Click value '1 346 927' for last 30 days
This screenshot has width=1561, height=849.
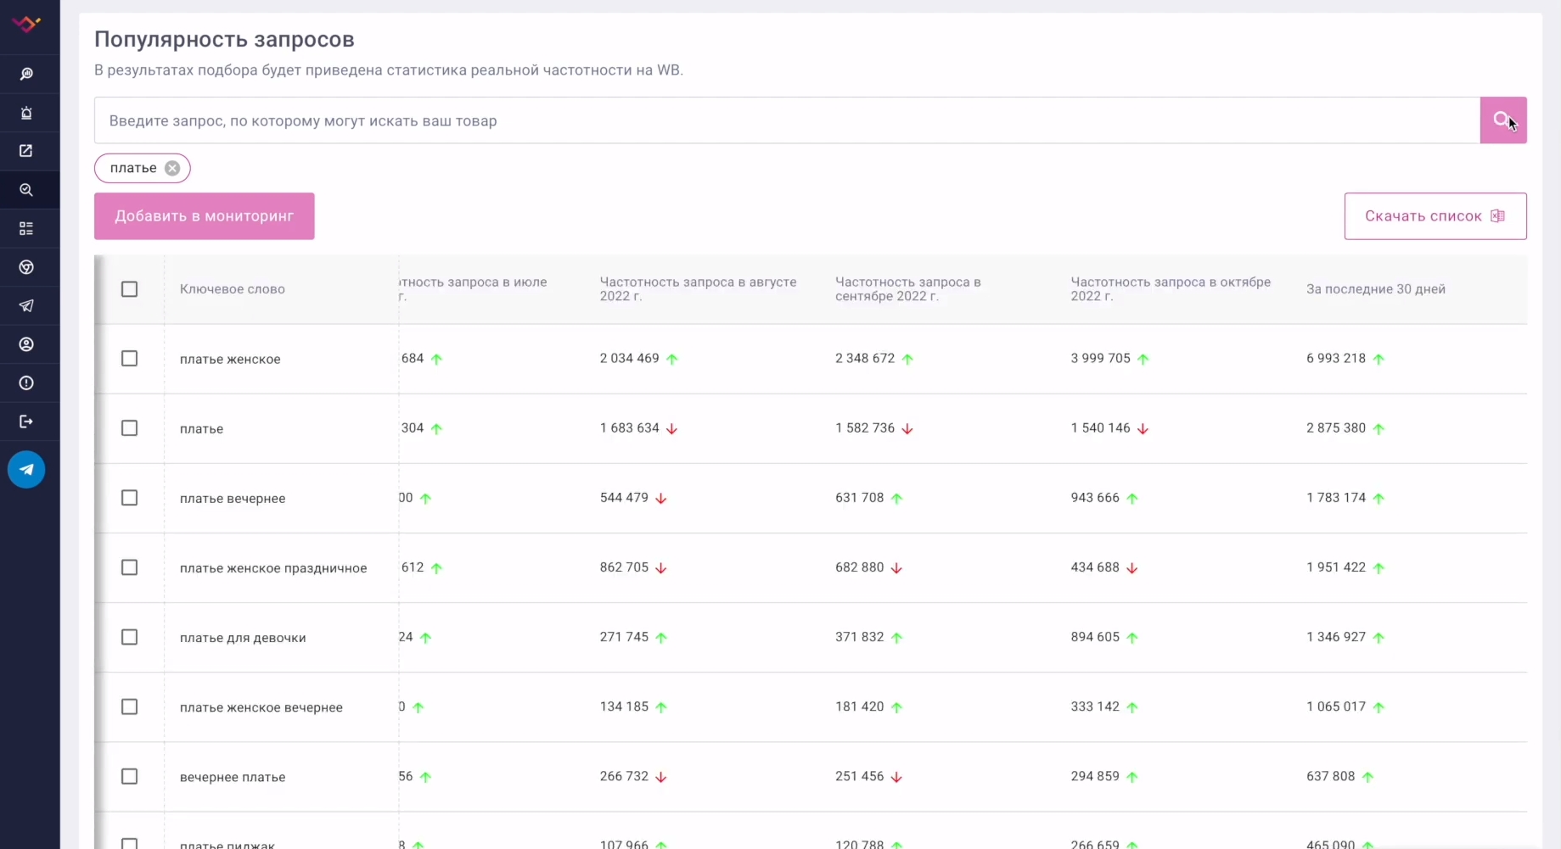[x=1336, y=637]
